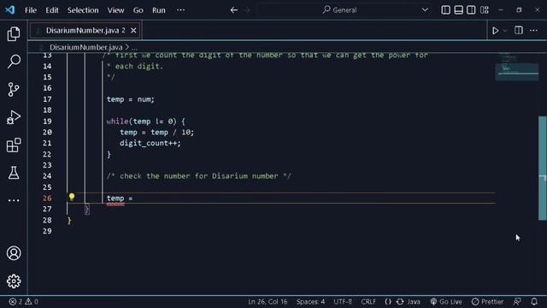Open the Run menu
547x308 pixels.
159,10
